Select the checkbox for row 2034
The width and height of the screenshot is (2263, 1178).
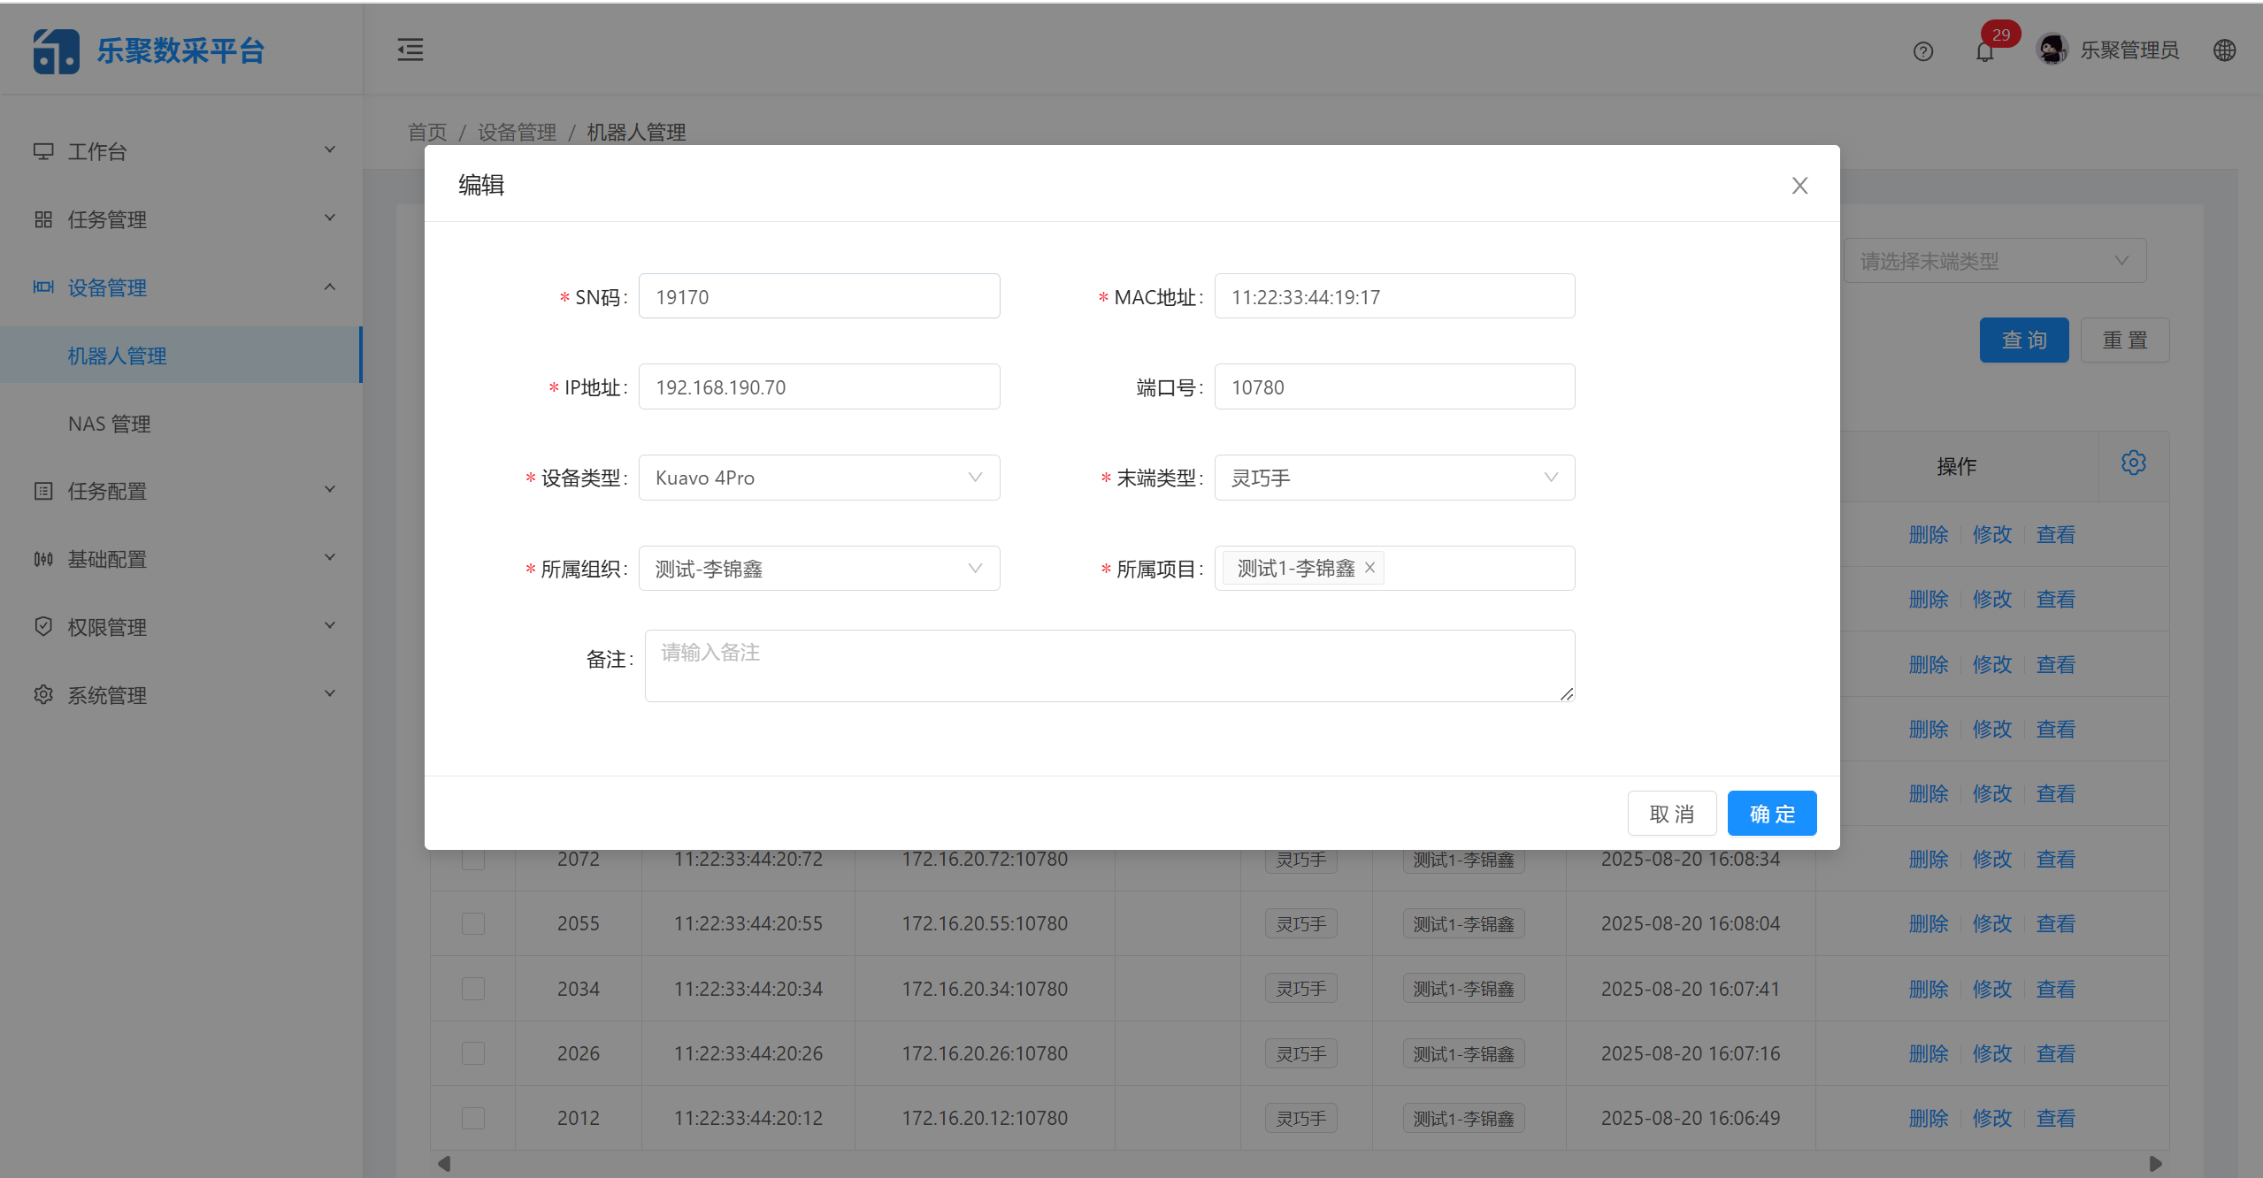473,989
